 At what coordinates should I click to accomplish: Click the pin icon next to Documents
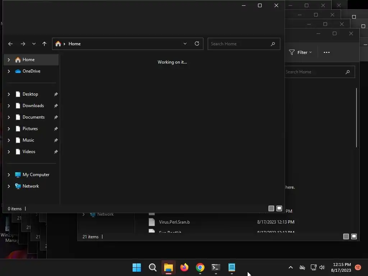pos(56,117)
